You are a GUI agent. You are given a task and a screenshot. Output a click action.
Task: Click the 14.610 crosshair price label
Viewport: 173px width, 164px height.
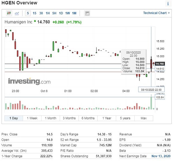click(160, 69)
